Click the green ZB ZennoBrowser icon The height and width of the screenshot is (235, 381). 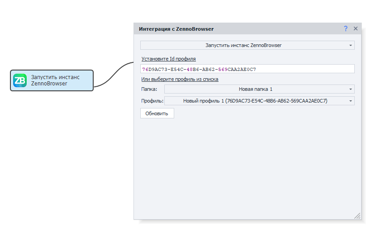click(x=20, y=80)
